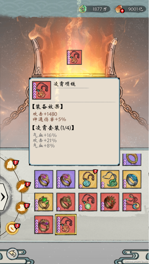
Task: Select the blue crescent pendant on red
Action: coord(132,202)
